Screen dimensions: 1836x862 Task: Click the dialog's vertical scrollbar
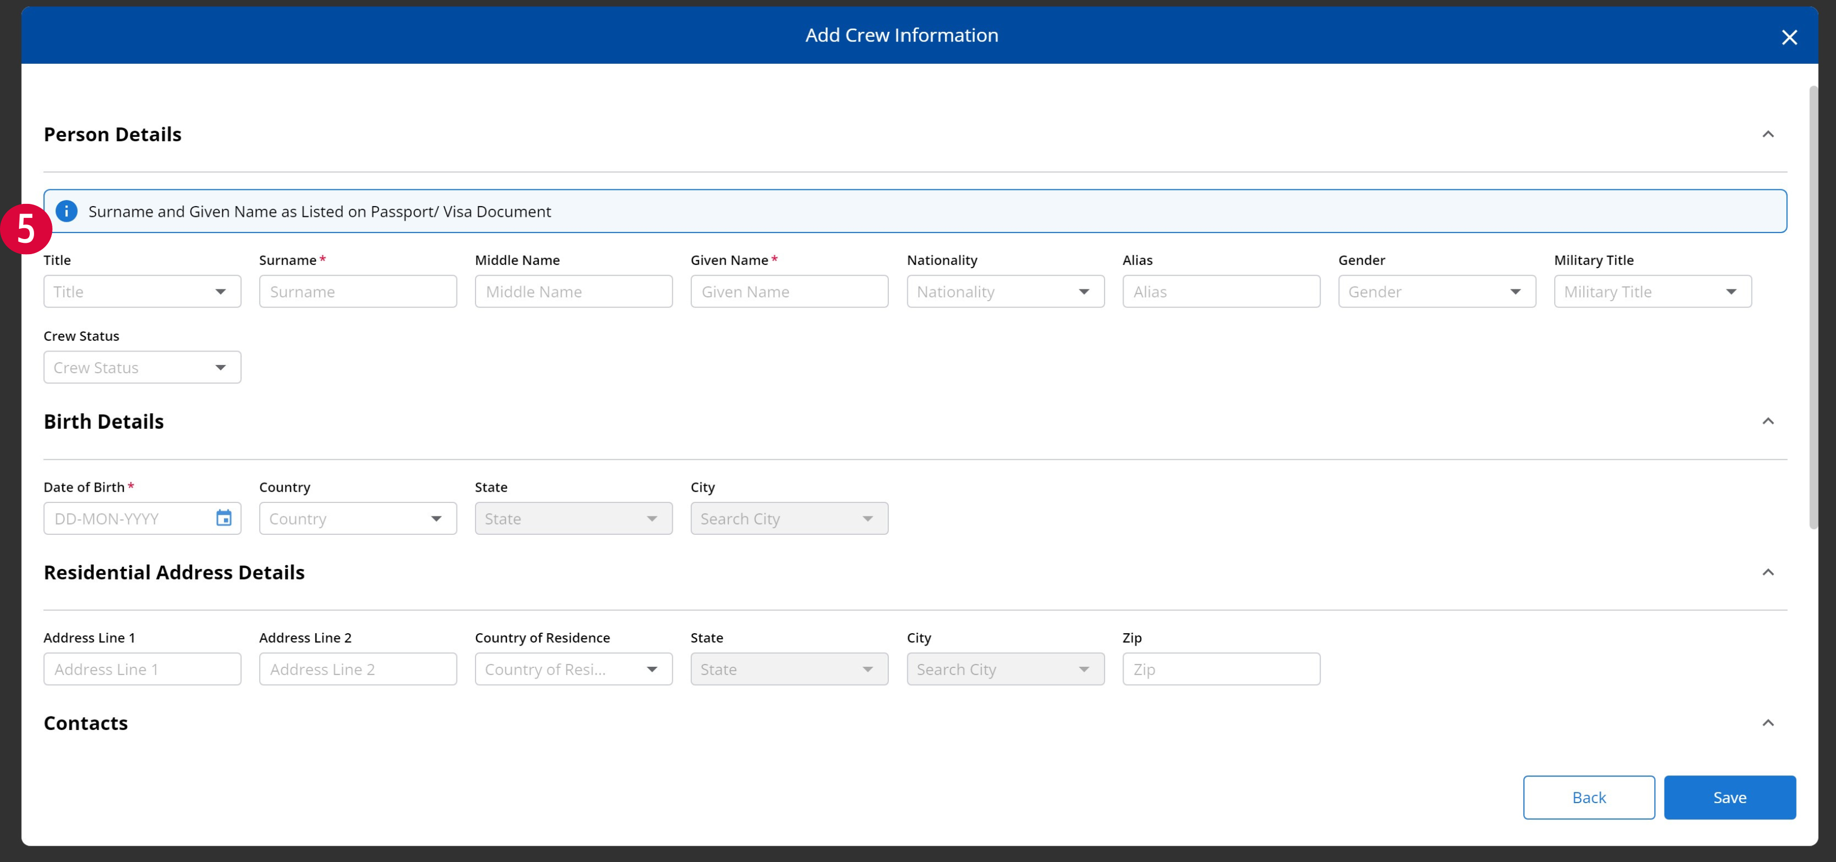[x=1813, y=308]
